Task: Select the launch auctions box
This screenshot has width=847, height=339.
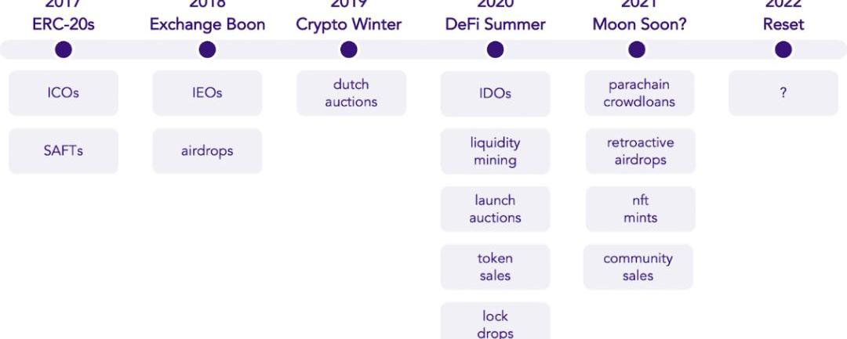Action: 496,209
